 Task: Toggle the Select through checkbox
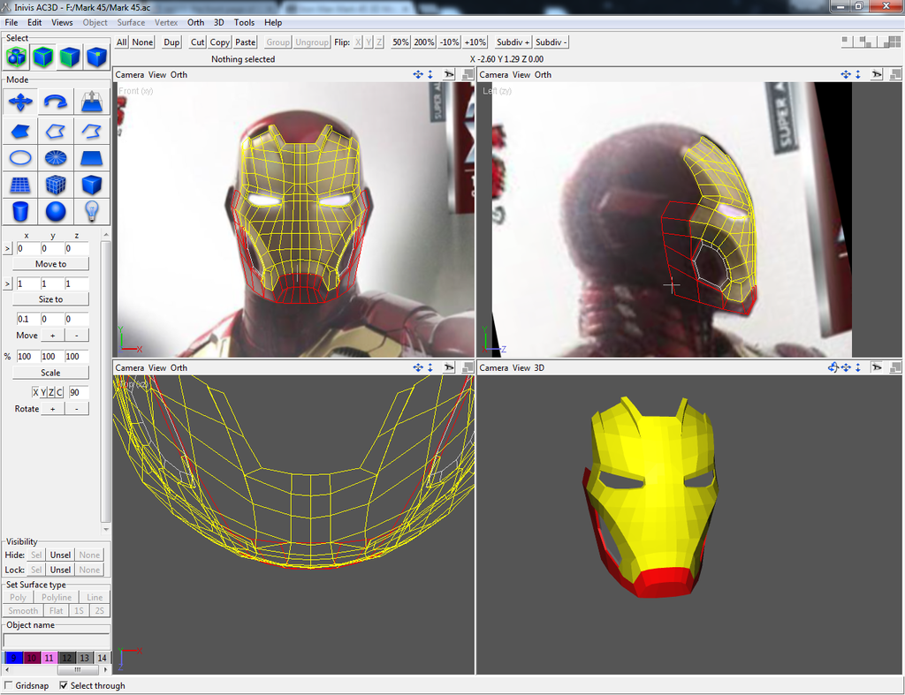64,685
